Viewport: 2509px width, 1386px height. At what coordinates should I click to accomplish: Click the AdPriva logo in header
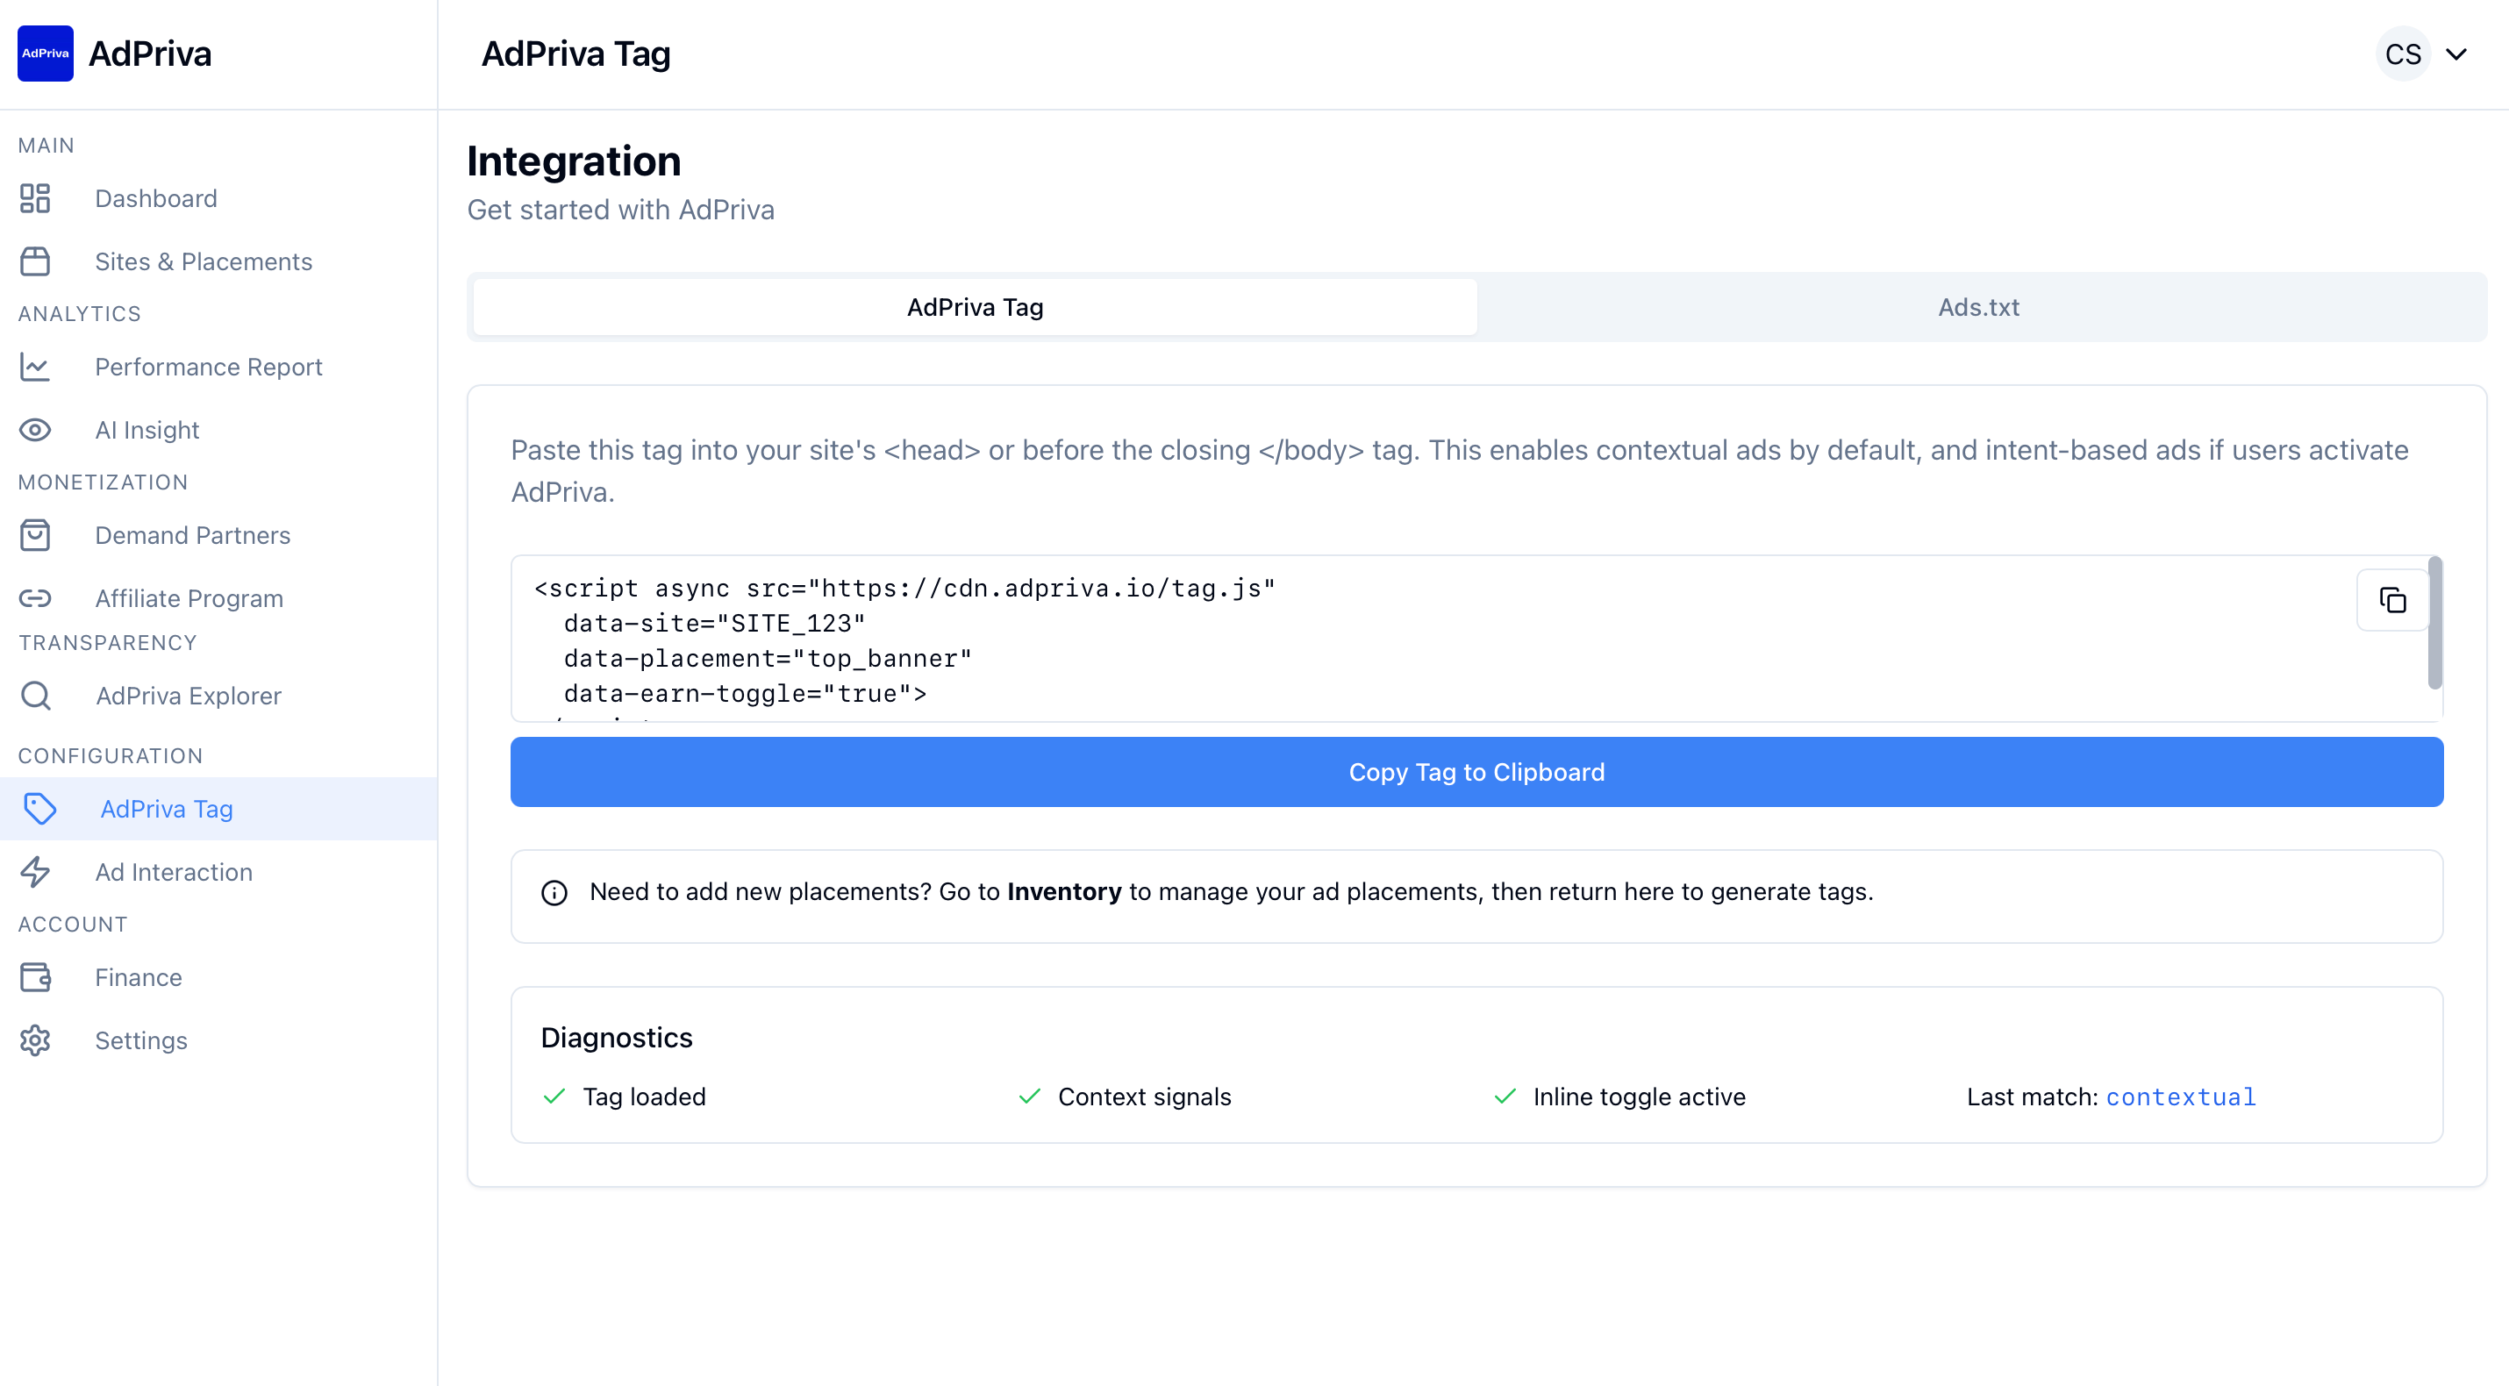point(45,54)
